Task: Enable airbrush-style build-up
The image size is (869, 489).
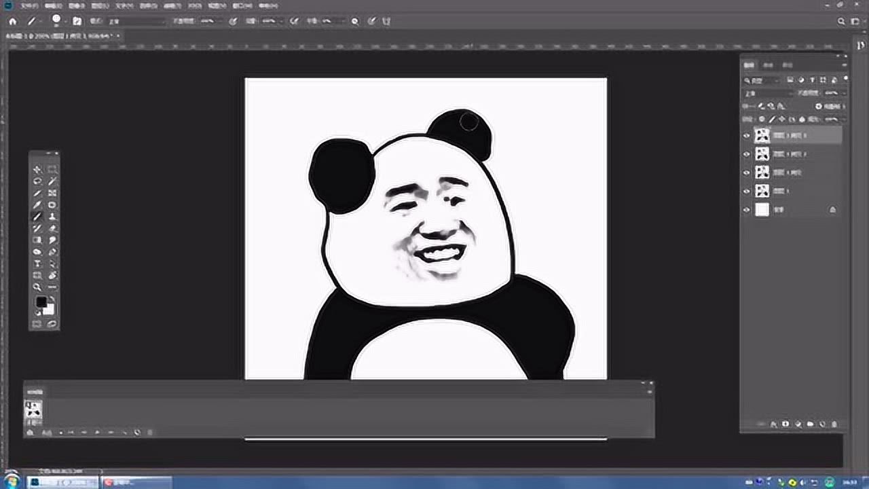Action: (x=295, y=21)
